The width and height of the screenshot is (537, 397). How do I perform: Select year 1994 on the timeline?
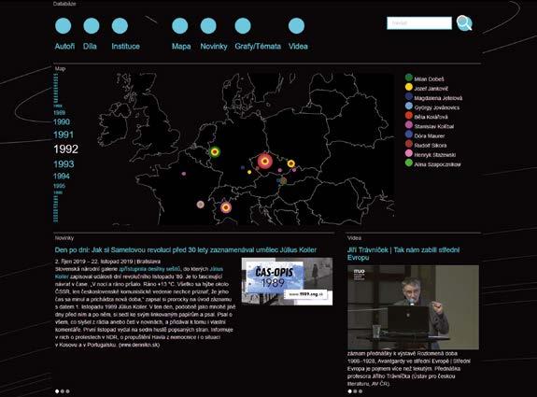coord(62,176)
